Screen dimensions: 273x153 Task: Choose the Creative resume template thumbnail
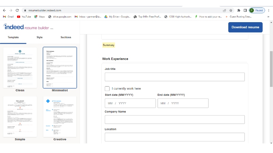click(x=60, y=117)
